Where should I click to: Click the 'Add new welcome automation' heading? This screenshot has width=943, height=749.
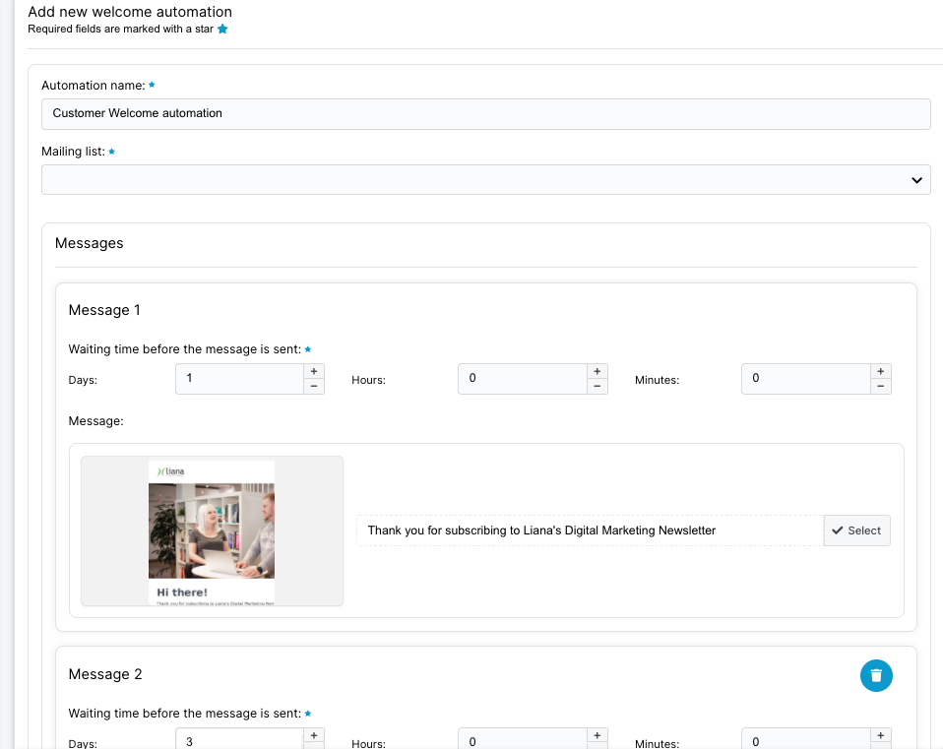pos(130,12)
